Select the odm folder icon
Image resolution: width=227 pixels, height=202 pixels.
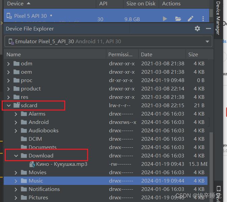point(16,63)
